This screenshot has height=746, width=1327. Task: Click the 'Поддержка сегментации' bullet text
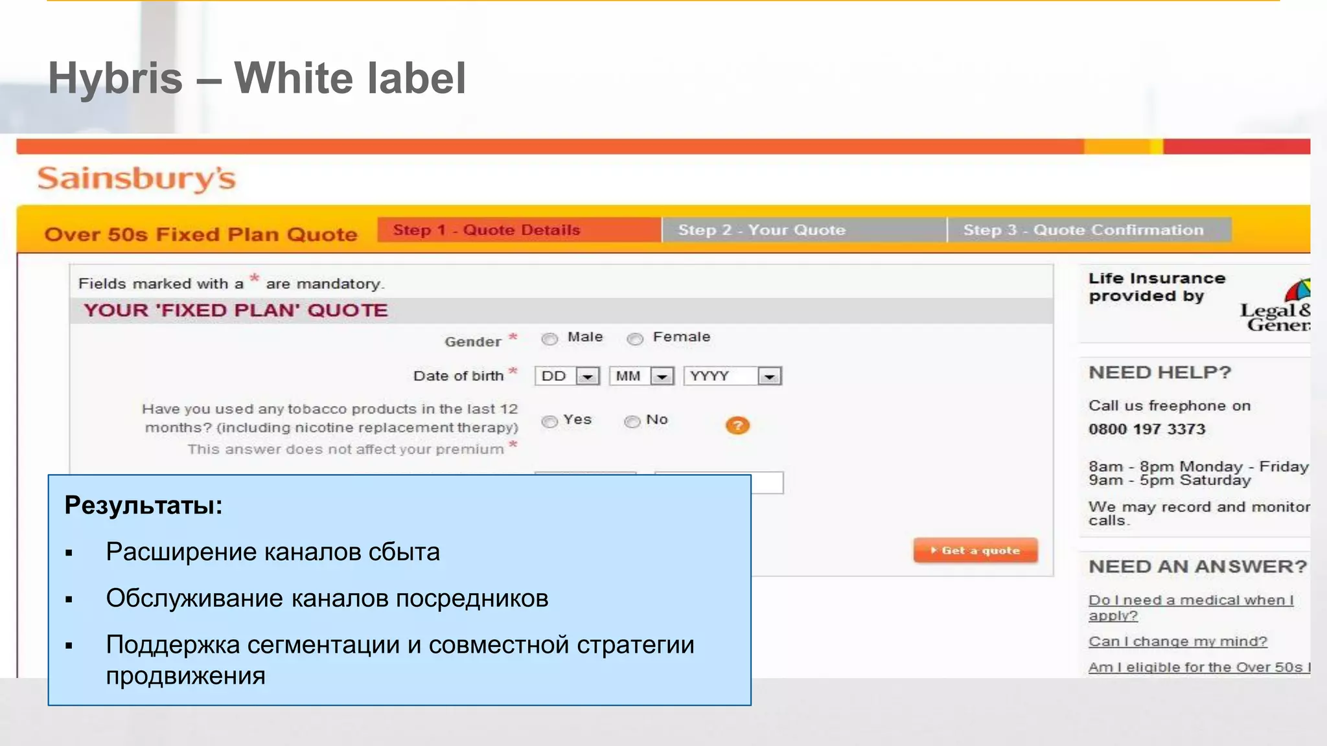400,661
